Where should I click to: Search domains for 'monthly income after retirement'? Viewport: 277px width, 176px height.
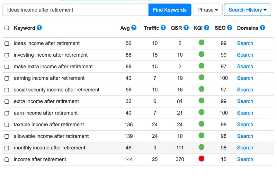coord(245,148)
